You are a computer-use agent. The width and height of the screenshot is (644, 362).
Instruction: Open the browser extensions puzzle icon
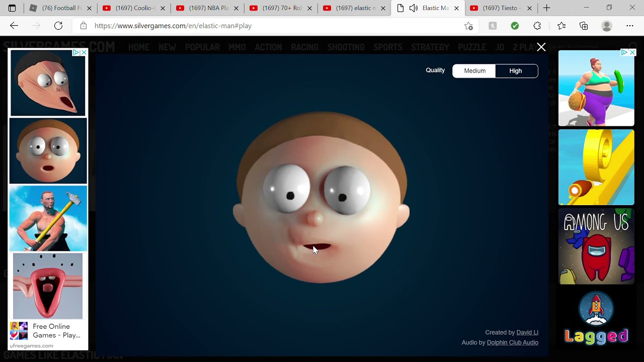(x=537, y=26)
